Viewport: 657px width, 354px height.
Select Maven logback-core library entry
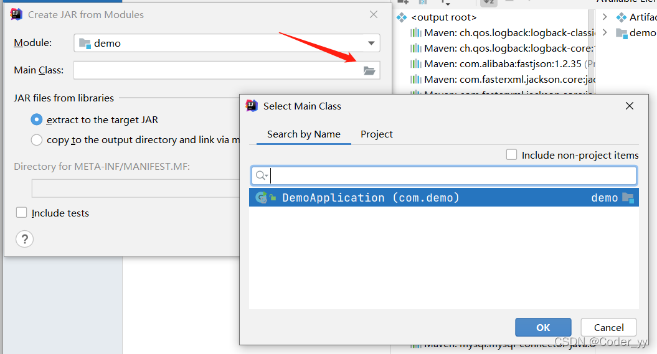click(x=509, y=48)
